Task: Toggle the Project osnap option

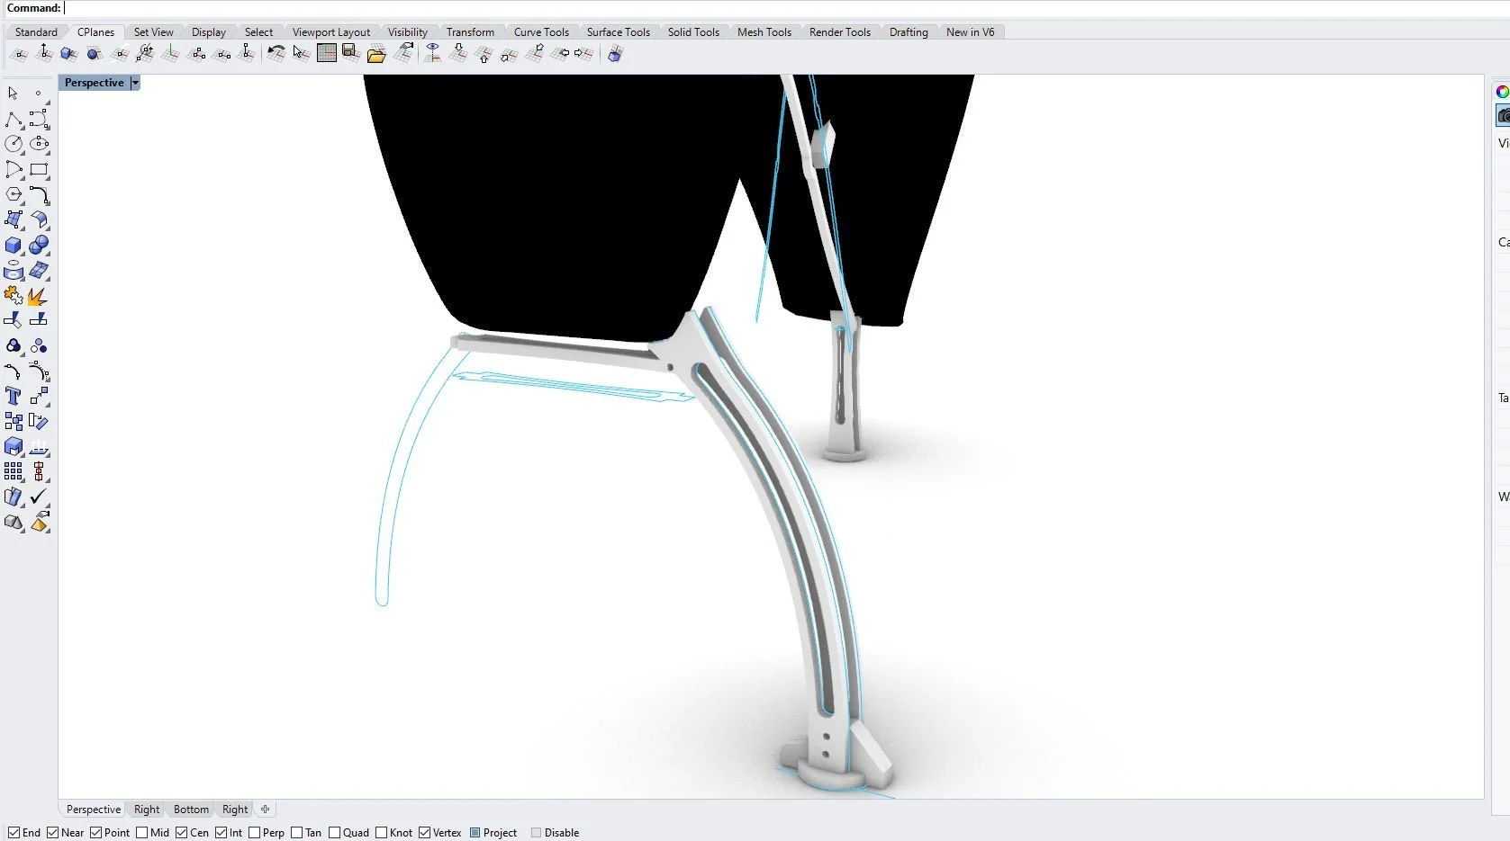Action: [x=493, y=833]
